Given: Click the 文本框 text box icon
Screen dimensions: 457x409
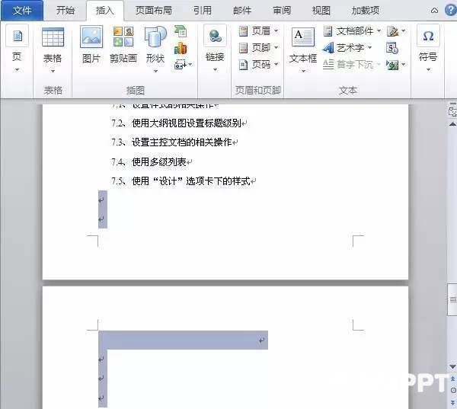Looking at the screenshot, I should 303,37.
